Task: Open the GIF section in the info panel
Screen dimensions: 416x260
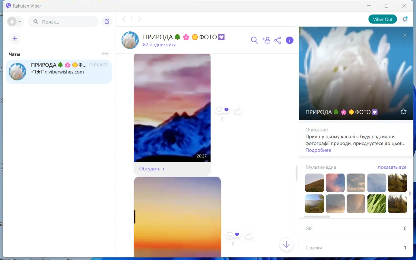Action: pyautogui.click(x=356, y=228)
